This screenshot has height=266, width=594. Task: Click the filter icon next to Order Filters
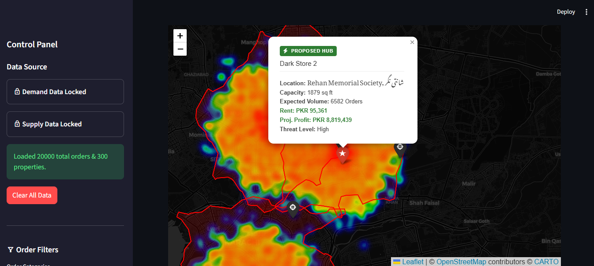coord(11,250)
